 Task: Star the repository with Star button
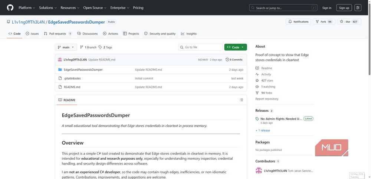(349, 22)
